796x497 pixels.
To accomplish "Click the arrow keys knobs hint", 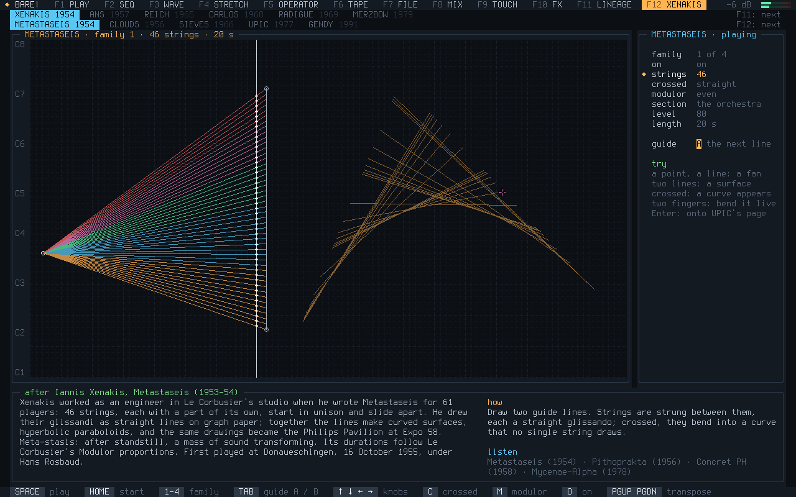I will tap(371, 491).
